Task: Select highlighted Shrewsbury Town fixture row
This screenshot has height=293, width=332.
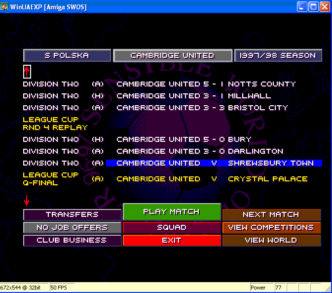Action: [215, 163]
